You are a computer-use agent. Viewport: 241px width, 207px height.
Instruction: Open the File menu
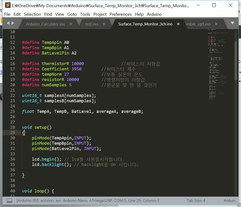(x=7, y=14)
